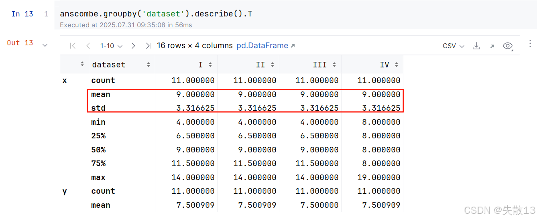Jump to the last page of rows
This screenshot has height=219, width=537.
pos(148,46)
